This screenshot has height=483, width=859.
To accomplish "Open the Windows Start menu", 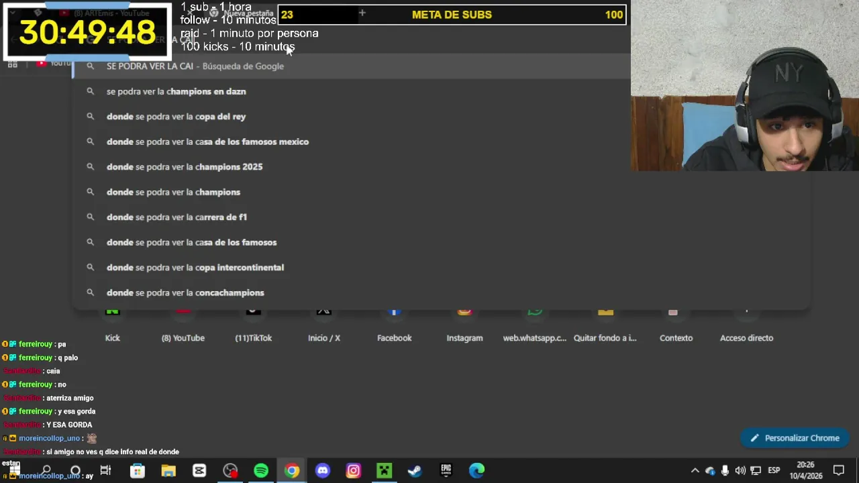I will click(x=13, y=470).
